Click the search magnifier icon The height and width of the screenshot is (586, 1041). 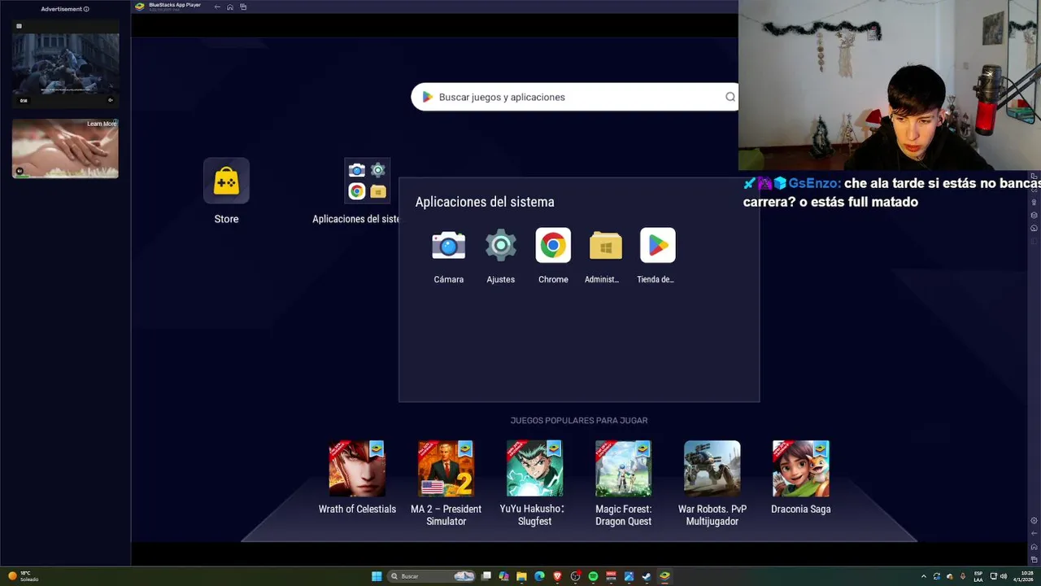click(730, 97)
